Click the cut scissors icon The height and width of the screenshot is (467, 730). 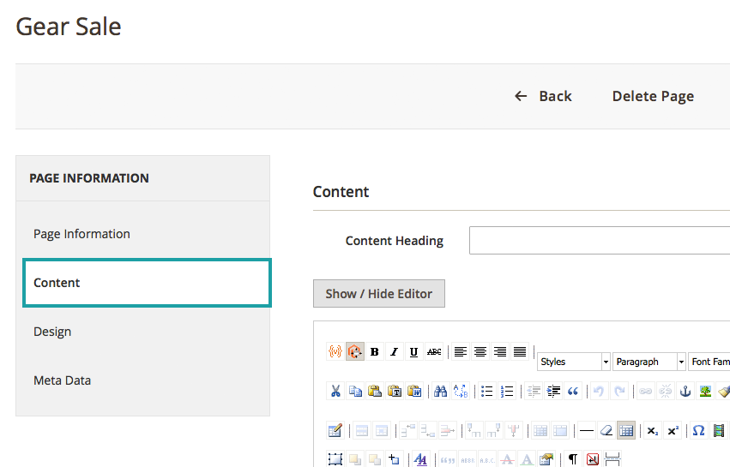(335, 391)
